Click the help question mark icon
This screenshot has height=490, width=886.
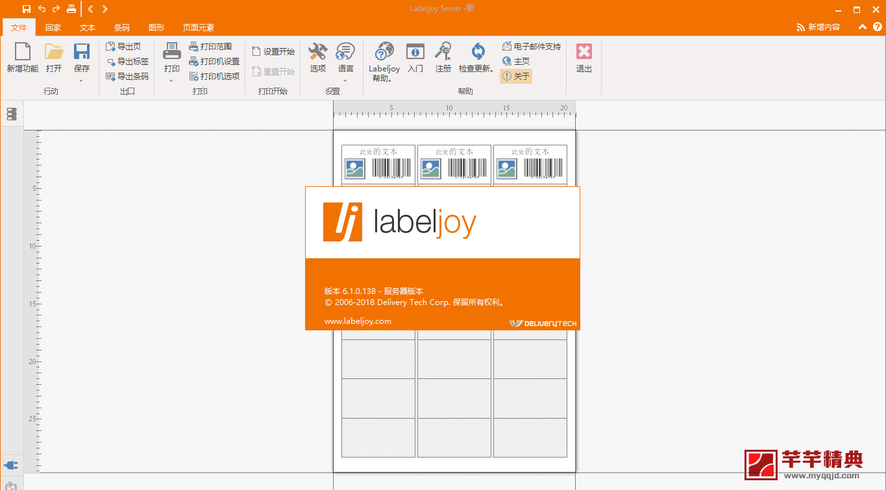(877, 27)
